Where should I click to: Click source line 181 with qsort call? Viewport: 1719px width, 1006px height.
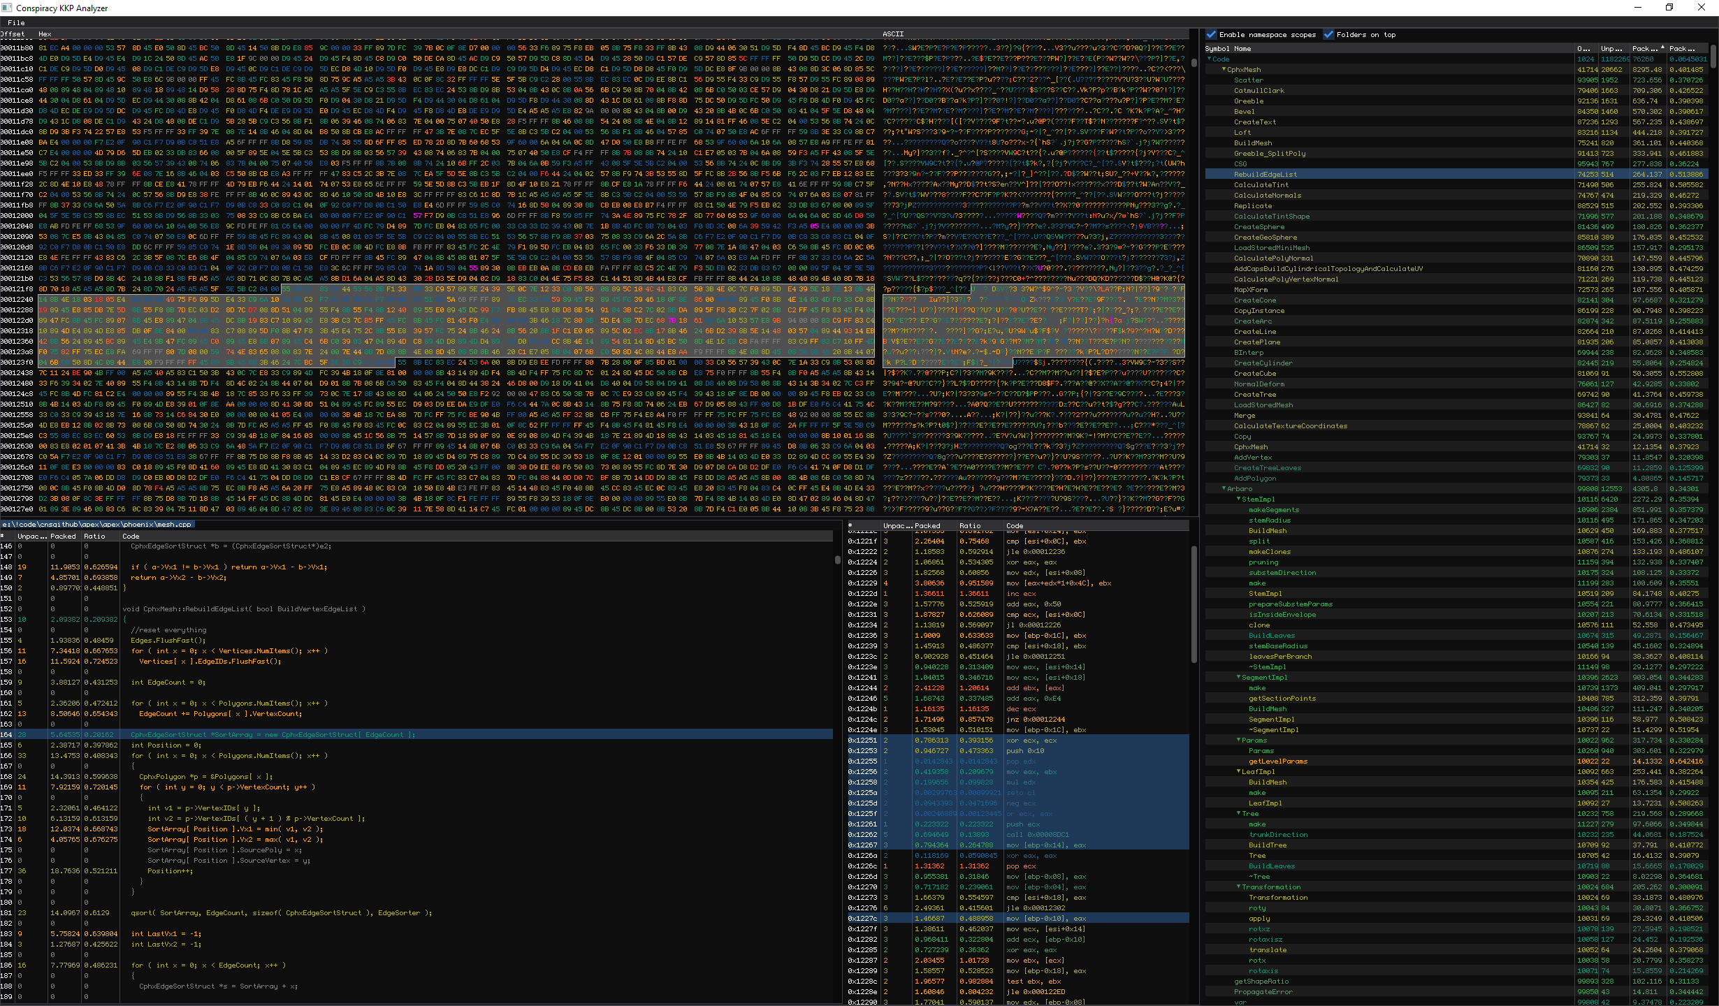(416, 912)
